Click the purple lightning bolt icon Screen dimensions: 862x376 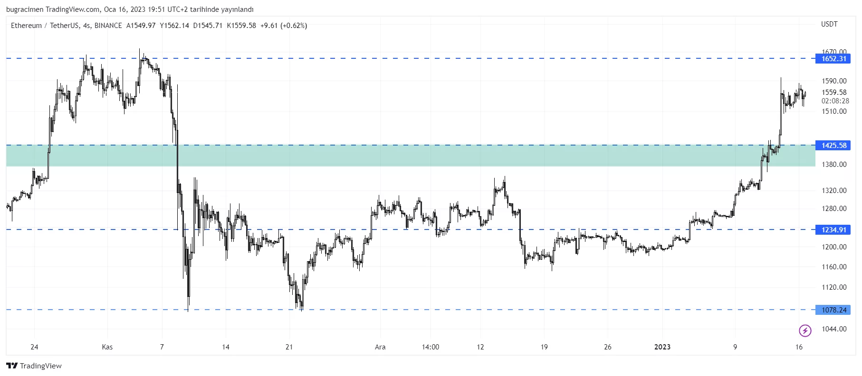coord(805,330)
